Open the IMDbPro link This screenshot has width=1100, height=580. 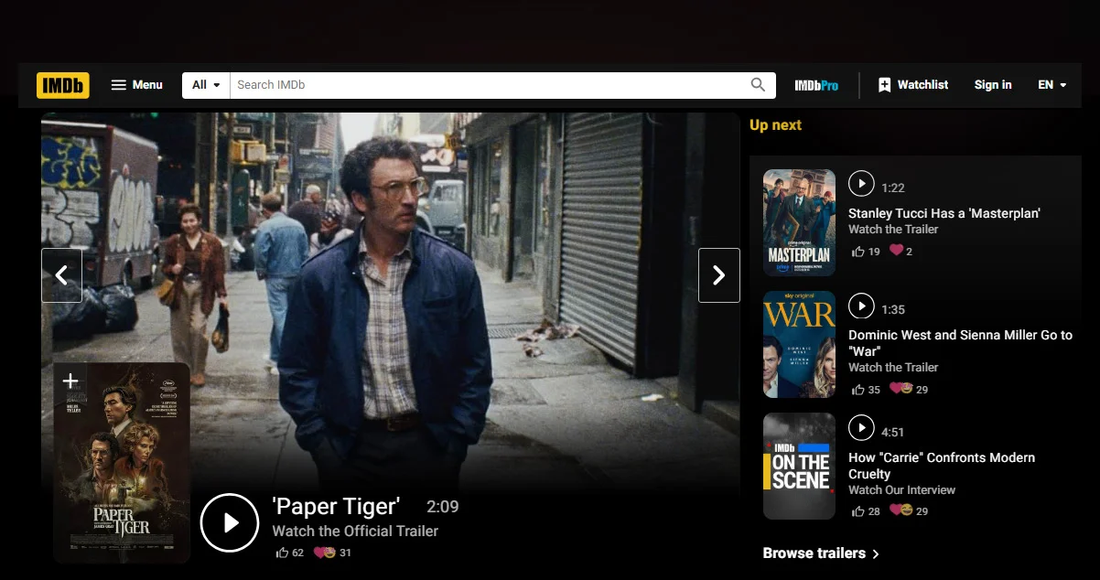pos(816,85)
